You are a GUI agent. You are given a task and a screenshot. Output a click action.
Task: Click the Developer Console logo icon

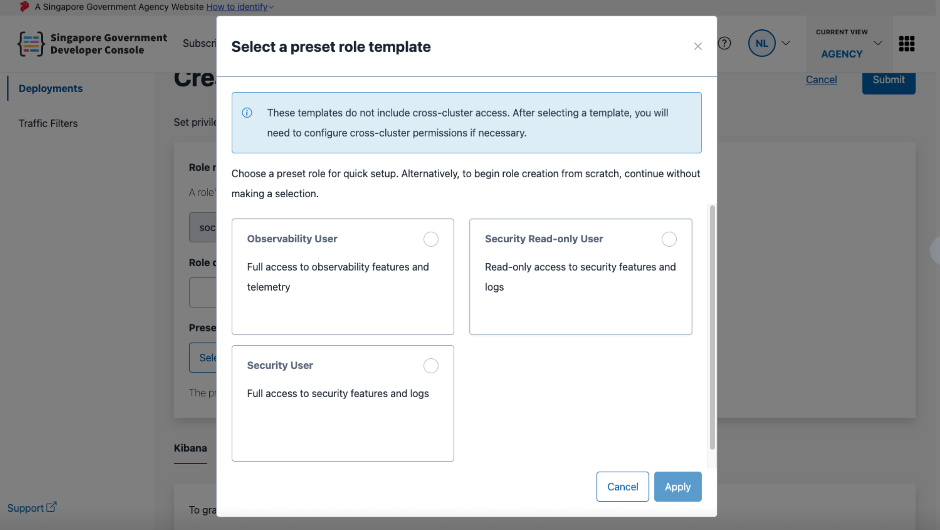point(30,43)
